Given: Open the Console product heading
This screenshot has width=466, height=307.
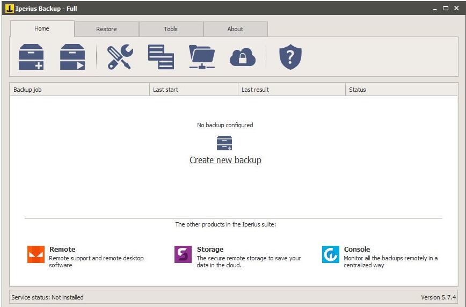Looking at the screenshot, I should click(x=357, y=250).
